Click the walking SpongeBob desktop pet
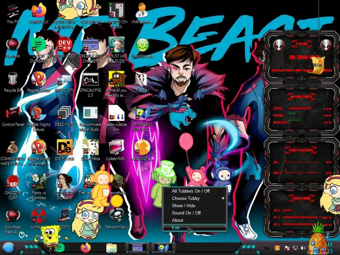 (x=51, y=238)
